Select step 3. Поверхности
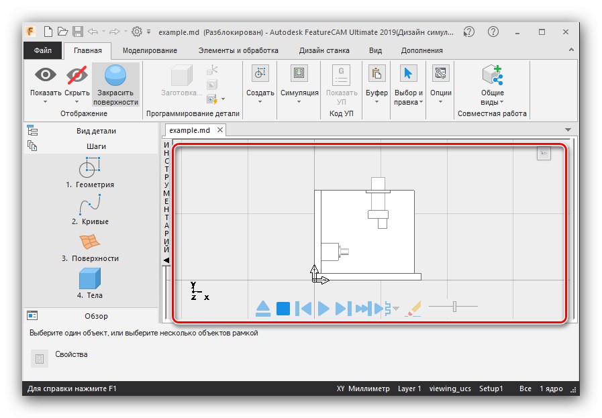This screenshot has height=418, width=602. pyautogui.click(x=90, y=247)
